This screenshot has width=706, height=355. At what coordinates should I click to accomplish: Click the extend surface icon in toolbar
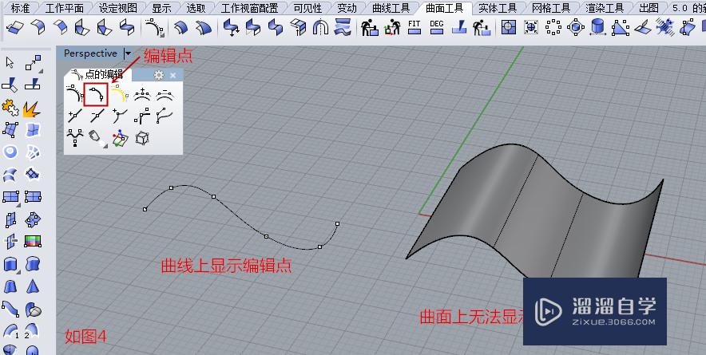(15, 29)
